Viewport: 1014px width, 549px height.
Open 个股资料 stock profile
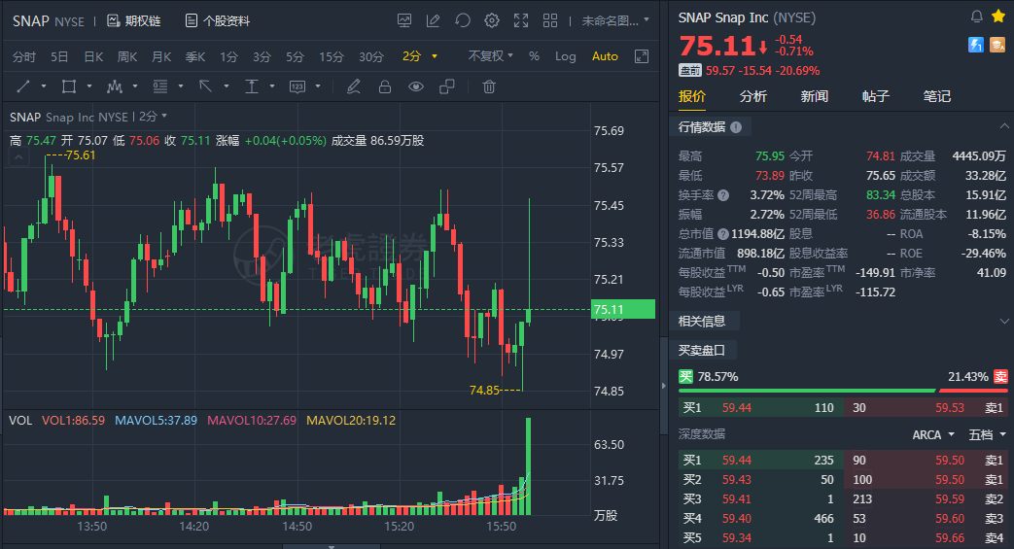218,20
